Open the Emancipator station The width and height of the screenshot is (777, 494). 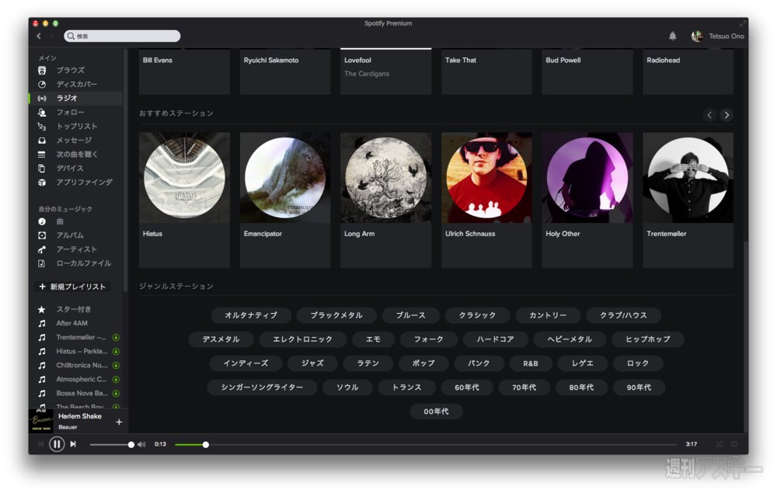(285, 200)
